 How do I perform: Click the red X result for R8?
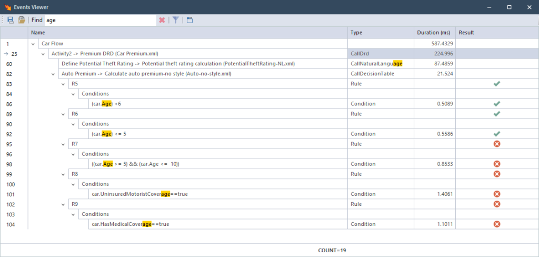496,174
